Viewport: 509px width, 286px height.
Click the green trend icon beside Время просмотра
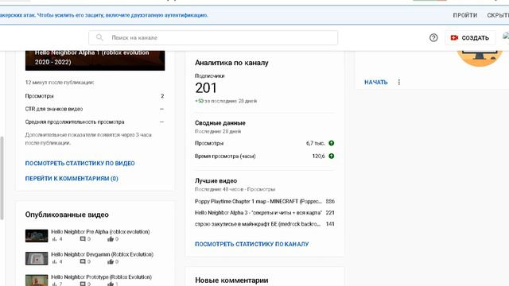[332, 156]
